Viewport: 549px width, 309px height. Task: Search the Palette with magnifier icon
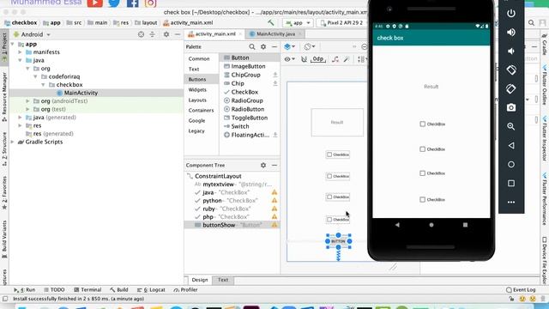[252, 46]
